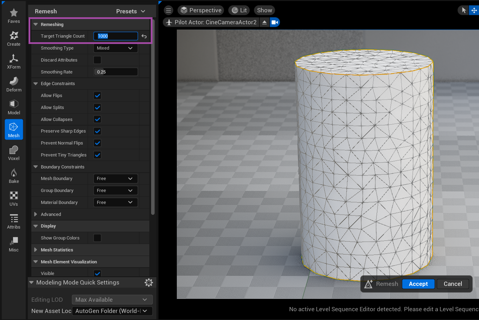The width and height of the screenshot is (479, 320).
Task: Open Modeling Mode Quick Settings gear
Action: pyautogui.click(x=149, y=282)
